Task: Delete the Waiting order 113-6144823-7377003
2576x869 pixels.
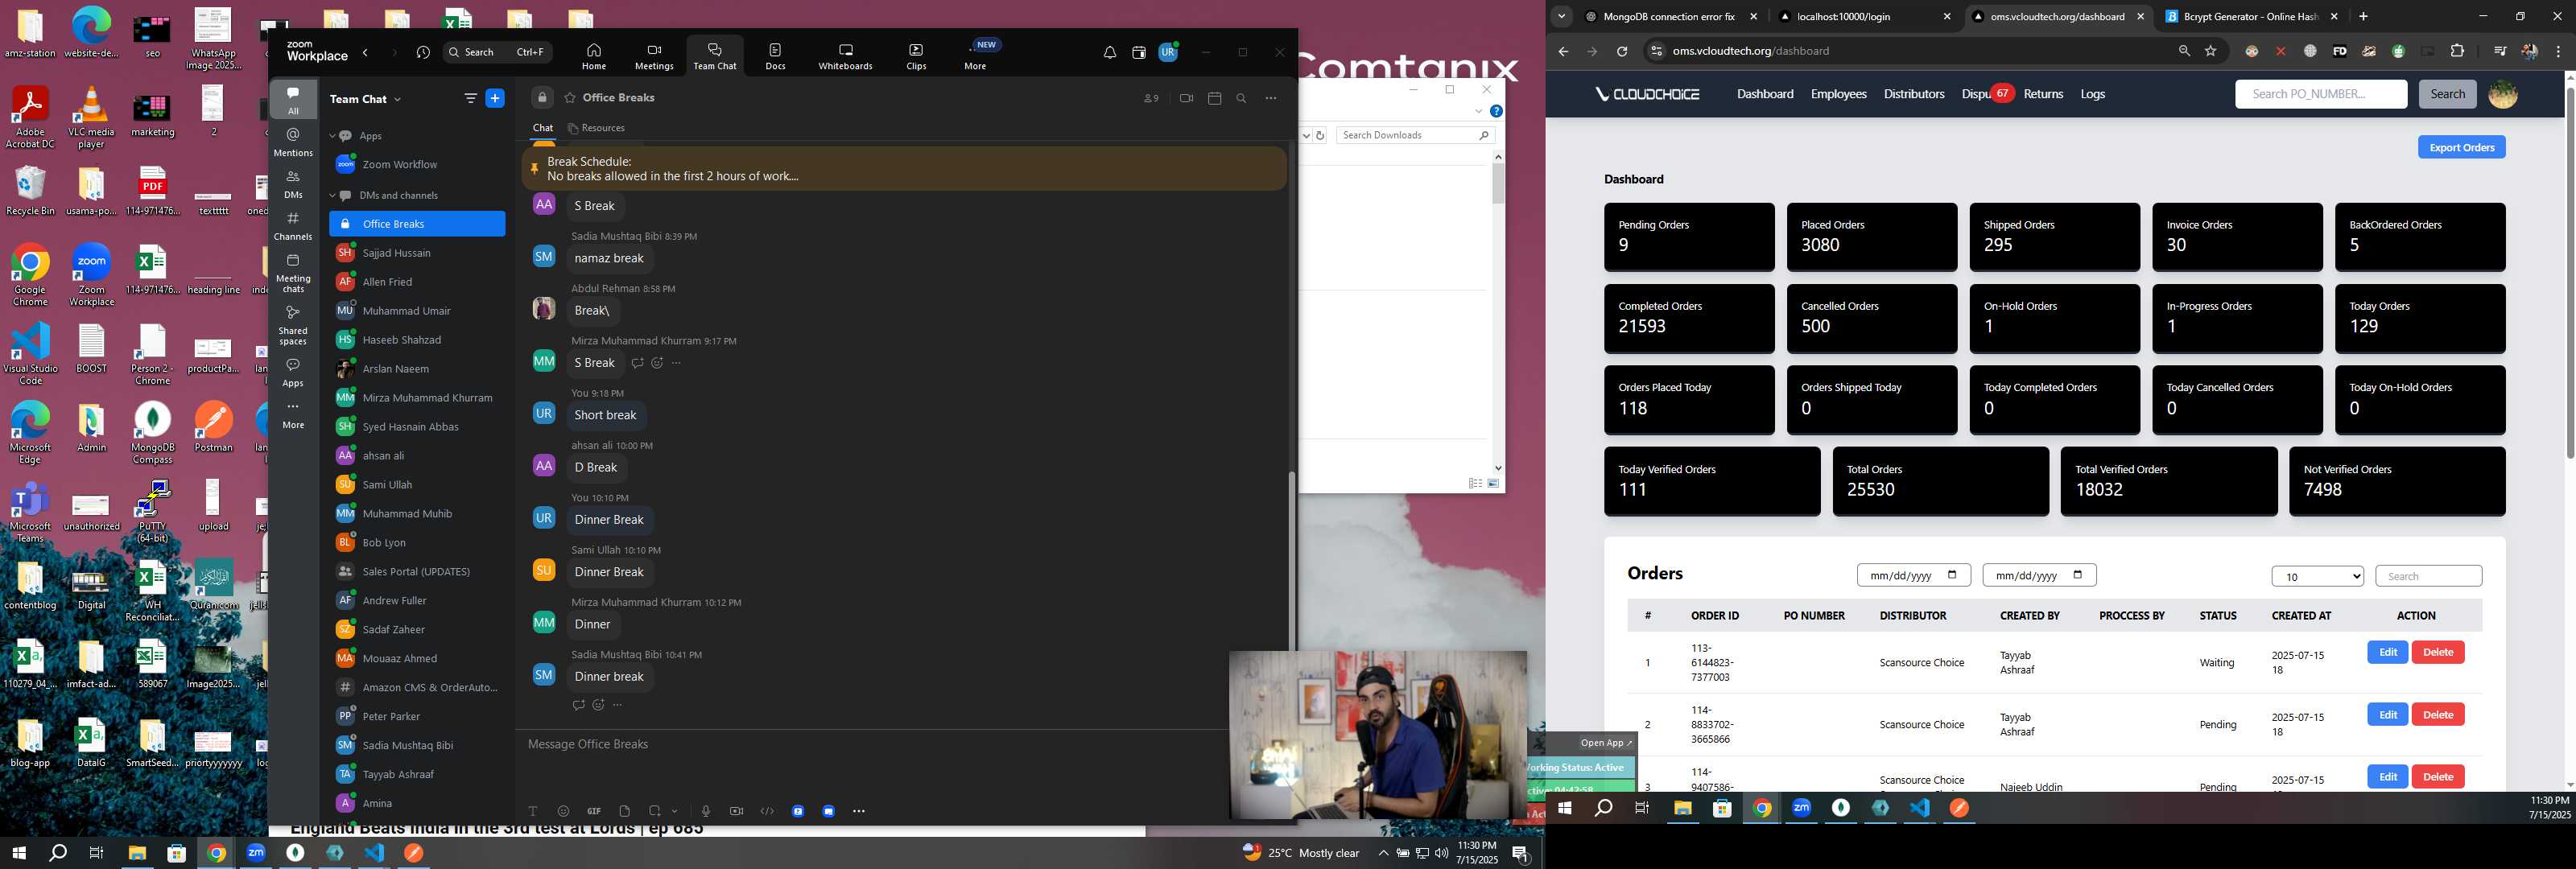Action: (x=2437, y=652)
